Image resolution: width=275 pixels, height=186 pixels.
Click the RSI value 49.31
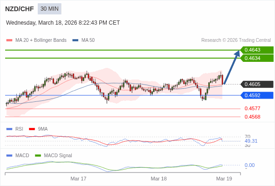click(251, 141)
